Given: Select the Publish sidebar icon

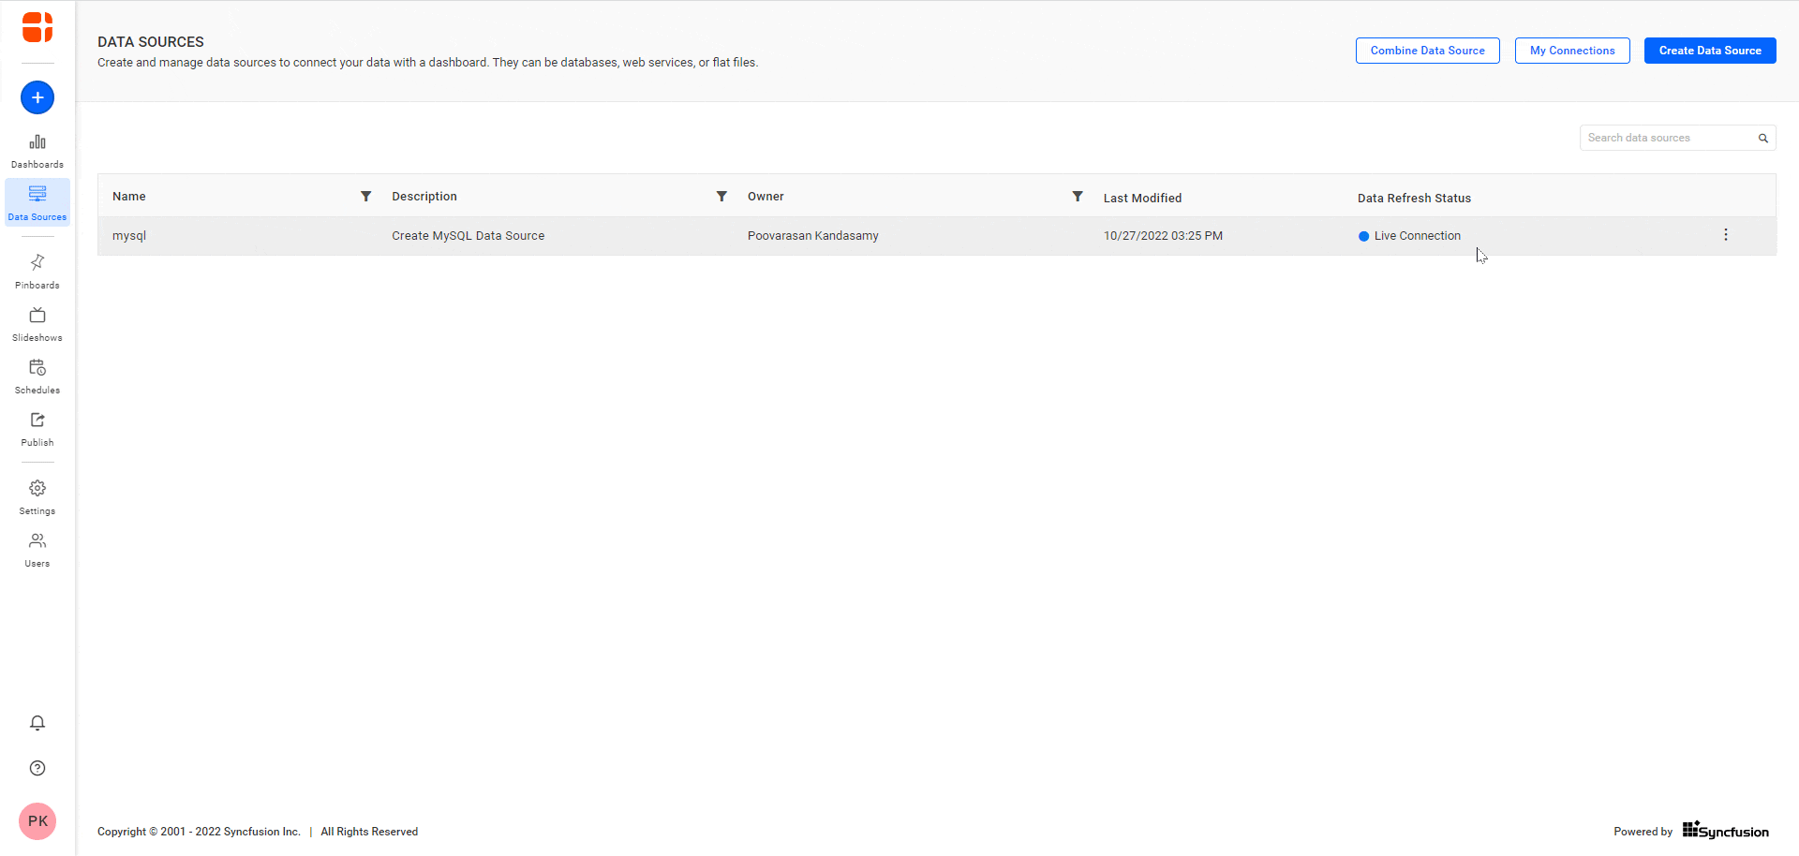Looking at the screenshot, I should click(x=37, y=427).
